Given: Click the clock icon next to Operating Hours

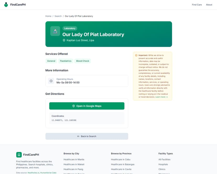Looking at the screenshot, I should [x=51, y=81].
